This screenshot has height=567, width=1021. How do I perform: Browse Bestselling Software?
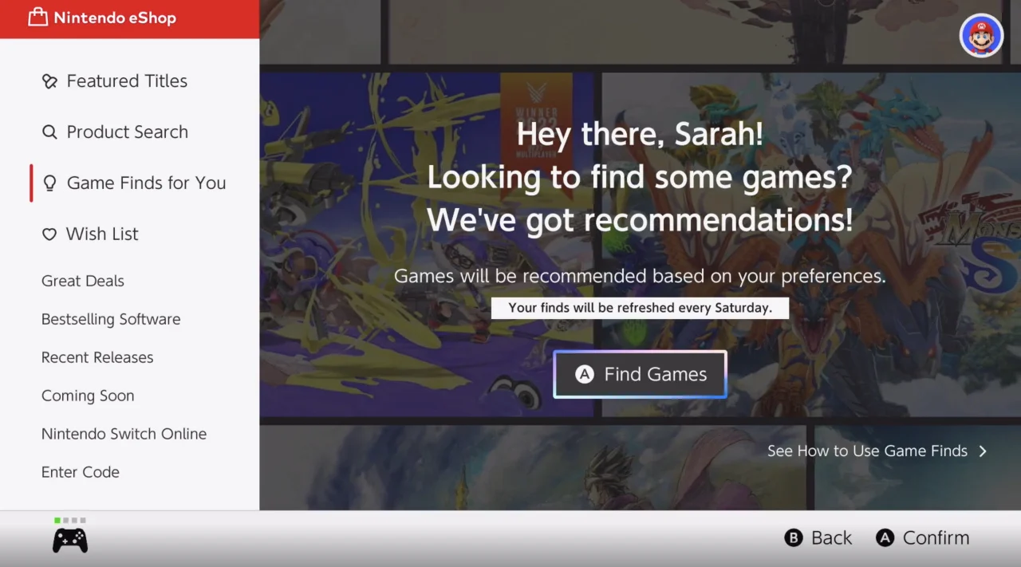click(x=110, y=319)
